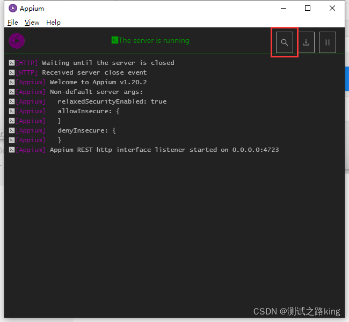Open the Help menu
The height and width of the screenshot is (322, 349).
coord(53,23)
